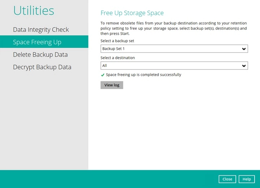This screenshot has width=260, height=188.
Task: Click the 'Space freeing up is completed' message
Action: (x=143, y=75)
